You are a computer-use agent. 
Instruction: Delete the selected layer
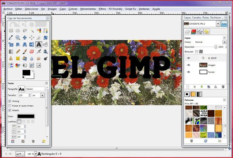click(x=223, y=87)
